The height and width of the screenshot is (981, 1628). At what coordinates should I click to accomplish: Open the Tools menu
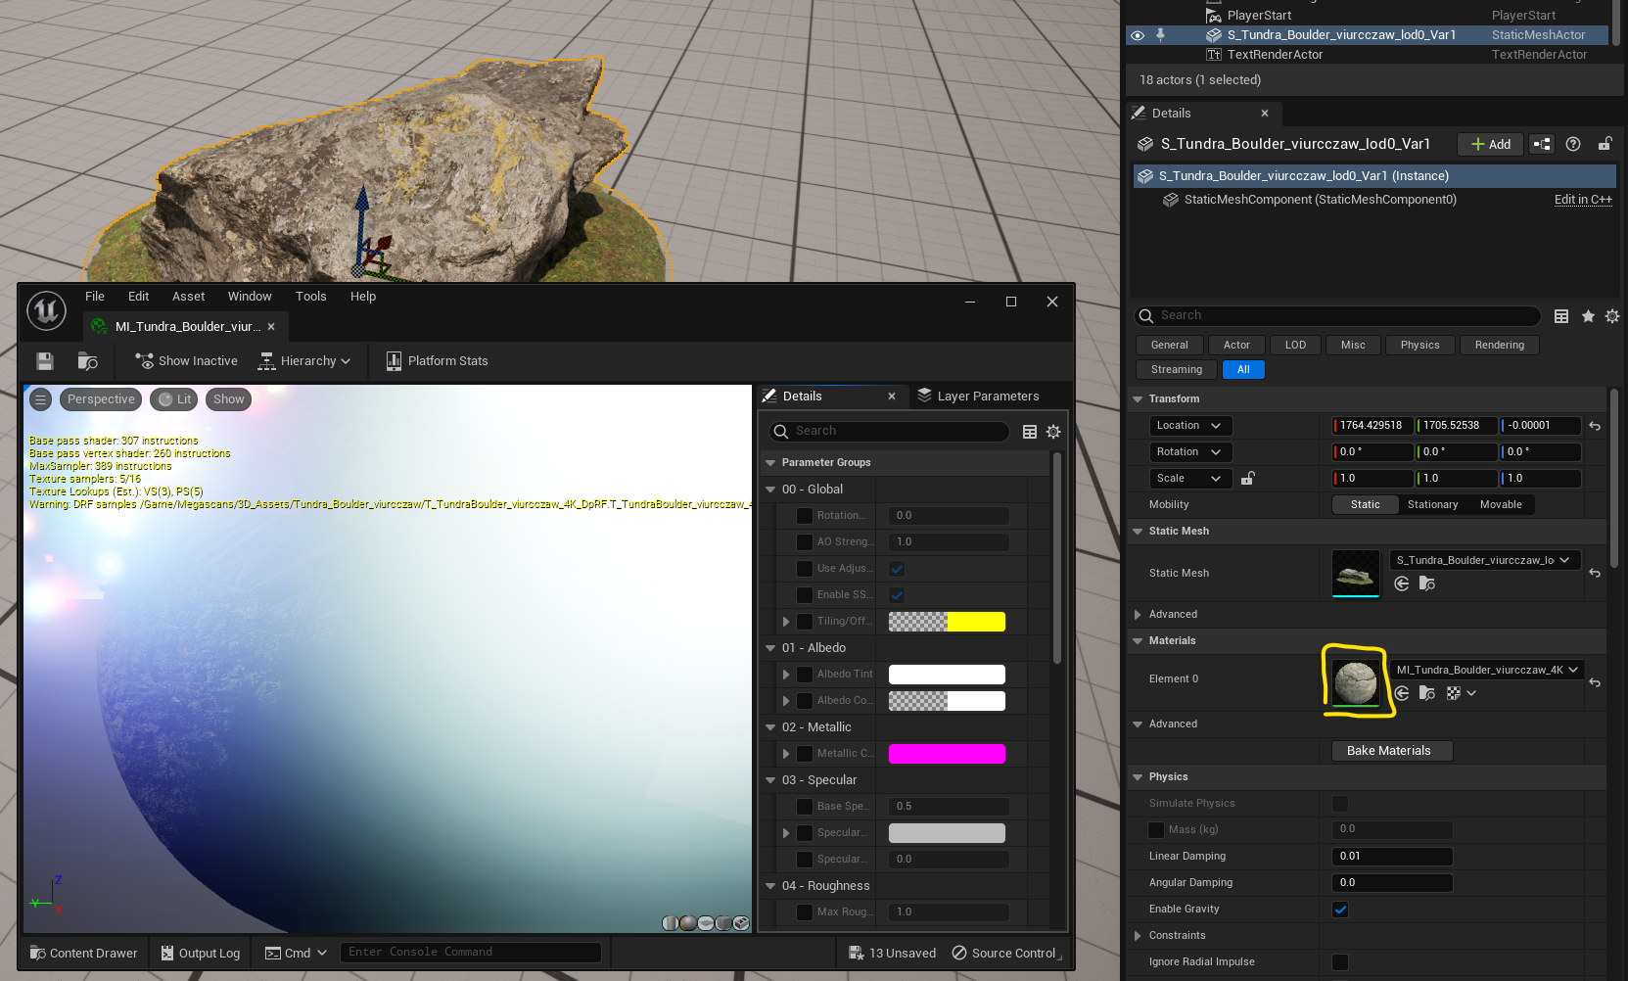coord(311,297)
